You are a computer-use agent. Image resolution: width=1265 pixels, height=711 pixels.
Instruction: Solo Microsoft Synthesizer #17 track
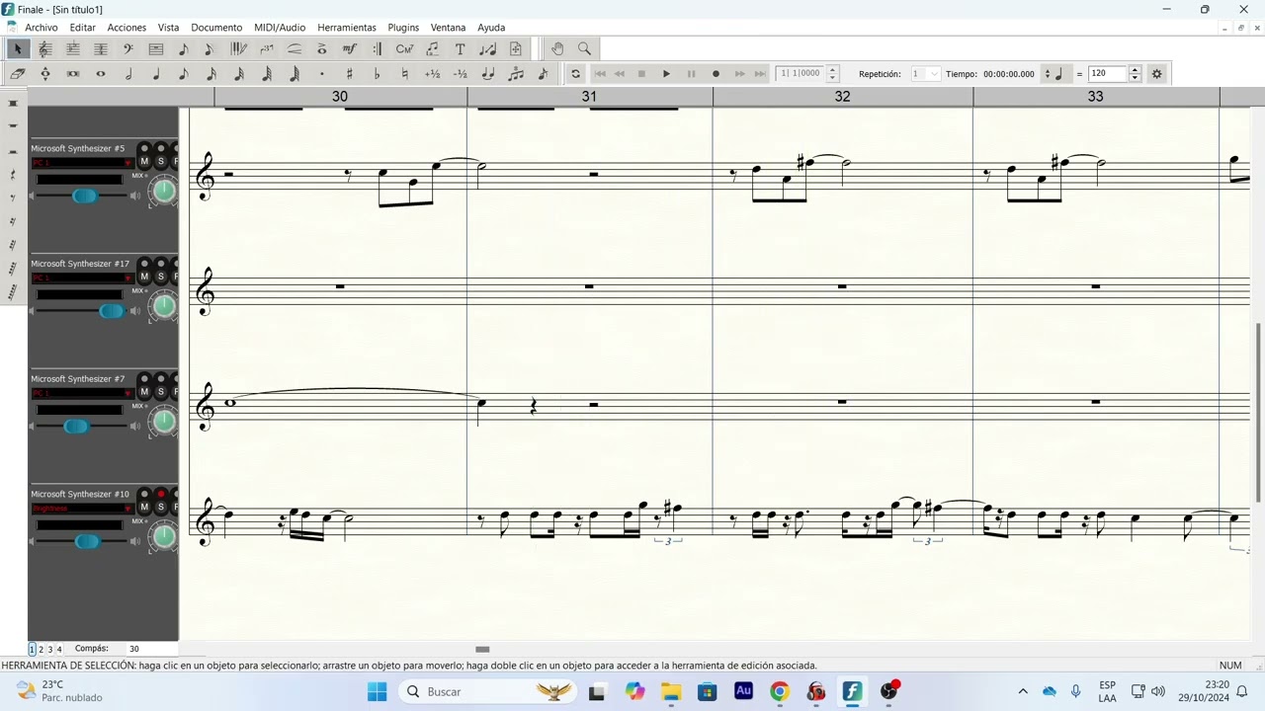(161, 277)
